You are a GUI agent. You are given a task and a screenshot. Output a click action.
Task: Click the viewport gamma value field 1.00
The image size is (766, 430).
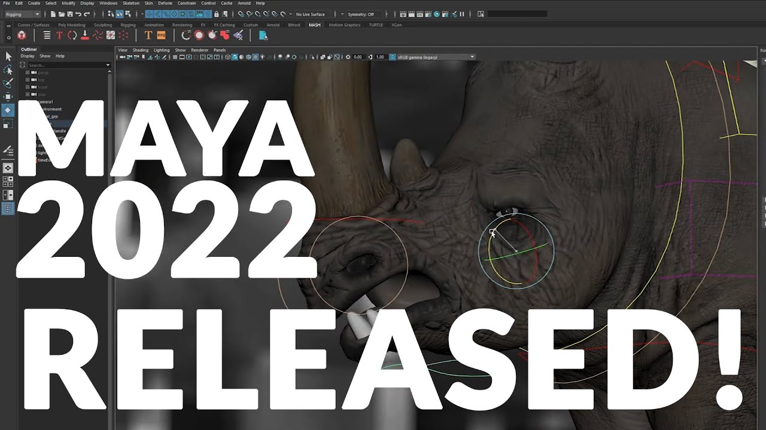pyautogui.click(x=380, y=57)
